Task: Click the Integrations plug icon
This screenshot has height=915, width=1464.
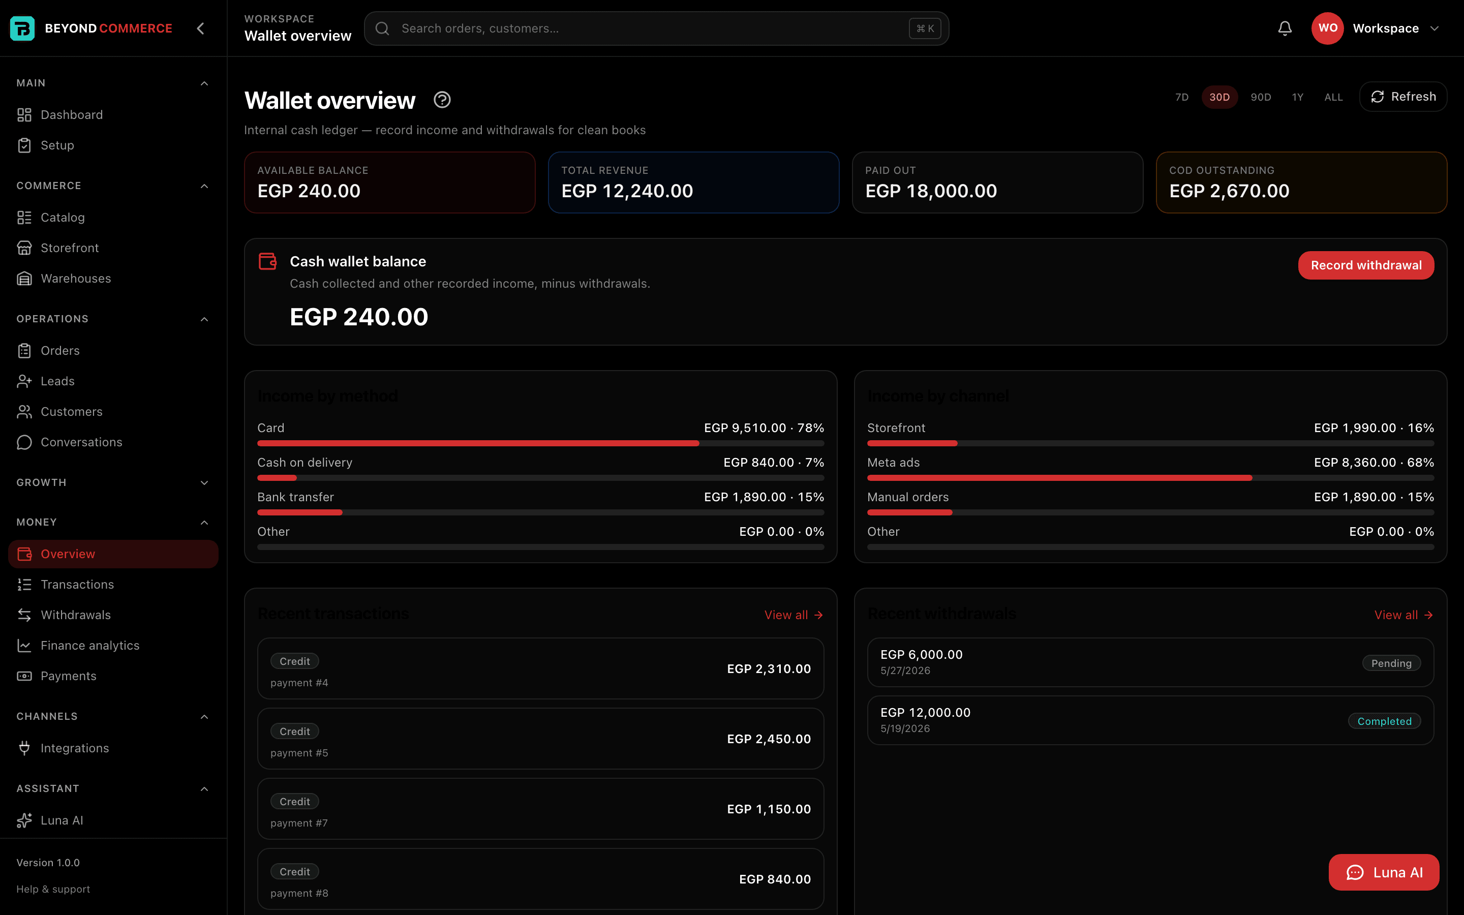Action: pos(24,748)
